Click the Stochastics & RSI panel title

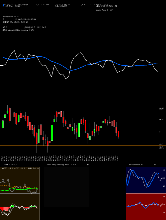coord(142,165)
